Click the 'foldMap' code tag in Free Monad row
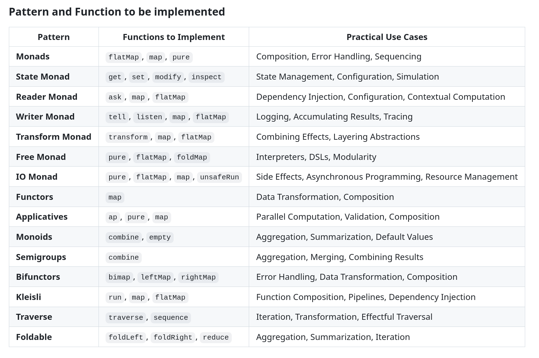 (192, 157)
